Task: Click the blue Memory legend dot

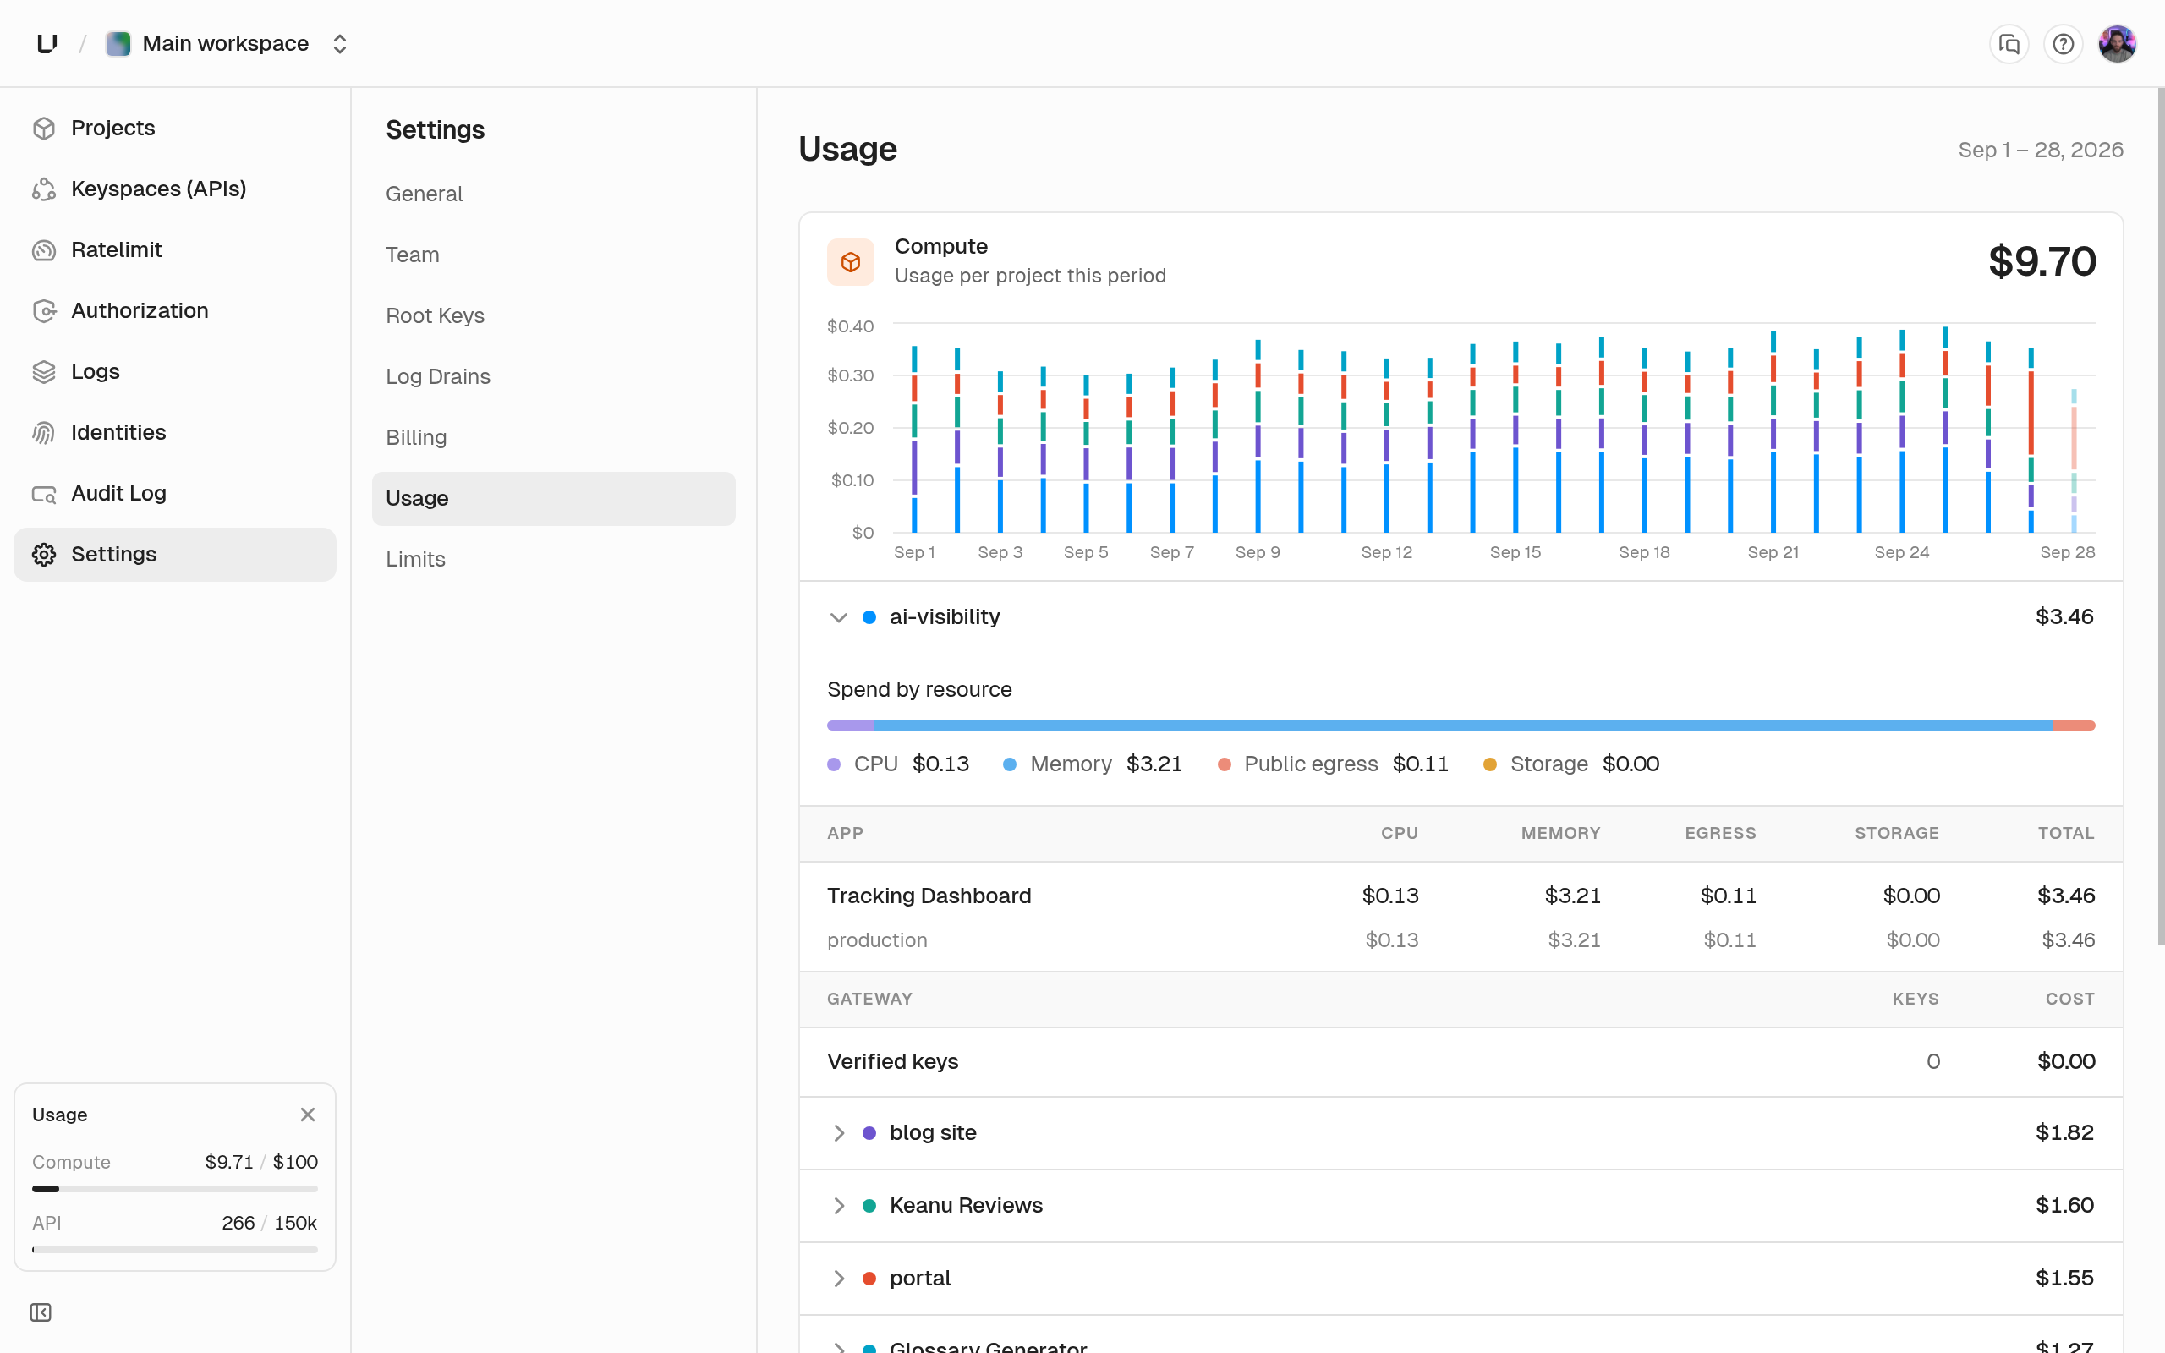Action: [x=1009, y=764]
